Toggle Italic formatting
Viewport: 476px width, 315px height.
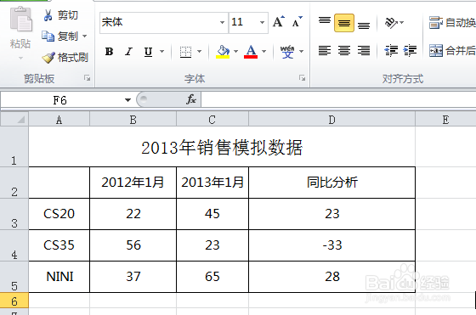pos(128,52)
